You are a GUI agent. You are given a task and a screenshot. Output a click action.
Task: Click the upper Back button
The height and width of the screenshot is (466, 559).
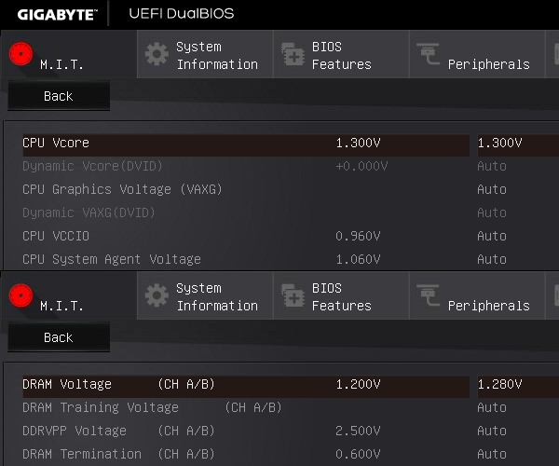59,96
